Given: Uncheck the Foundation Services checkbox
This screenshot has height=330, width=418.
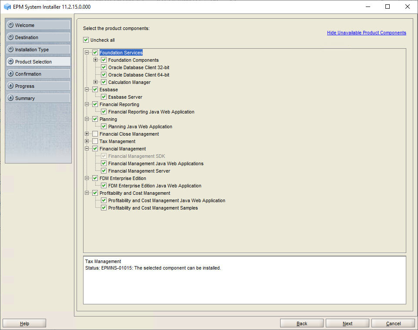Looking at the screenshot, I should 95,53.
